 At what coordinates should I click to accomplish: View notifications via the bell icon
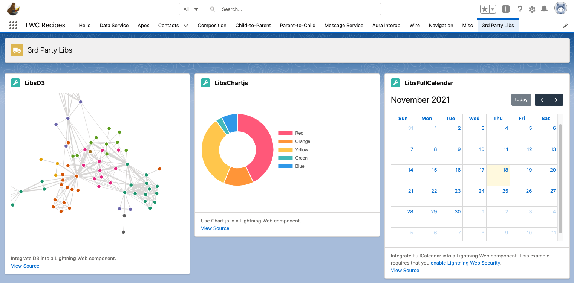pyautogui.click(x=544, y=9)
